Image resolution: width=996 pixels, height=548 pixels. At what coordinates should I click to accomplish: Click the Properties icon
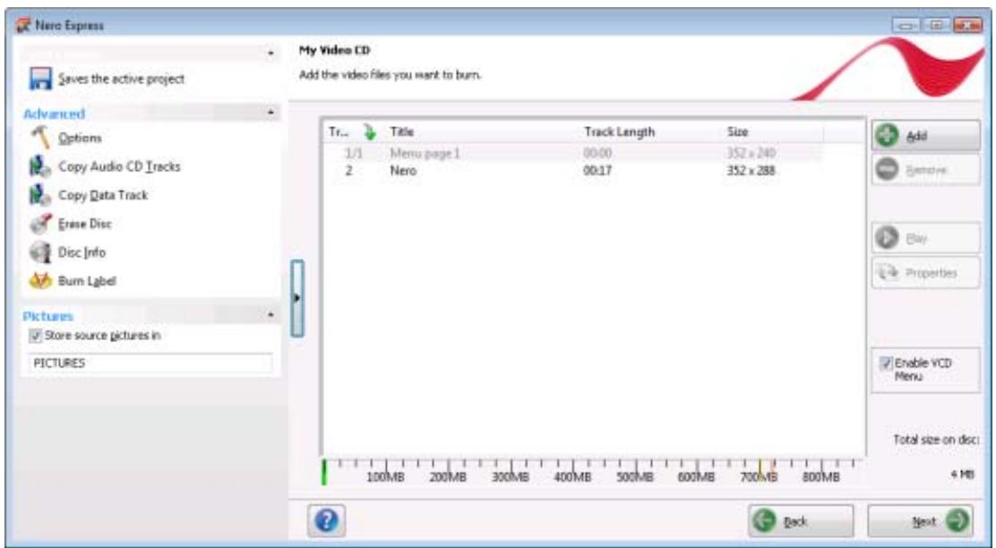[887, 272]
